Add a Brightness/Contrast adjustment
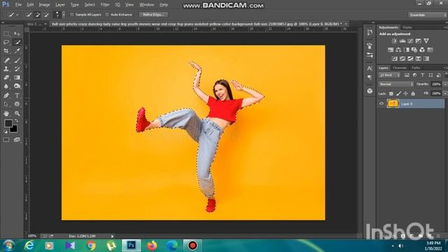The image size is (448, 252). 394,41
